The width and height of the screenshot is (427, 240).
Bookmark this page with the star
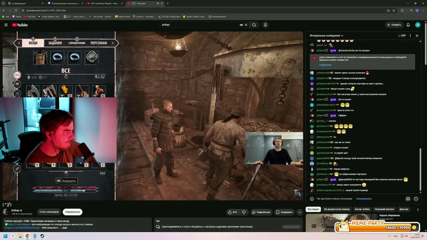(x=394, y=10)
